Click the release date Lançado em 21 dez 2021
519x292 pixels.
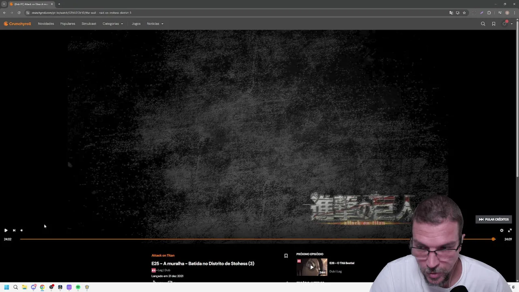[x=167, y=276]
